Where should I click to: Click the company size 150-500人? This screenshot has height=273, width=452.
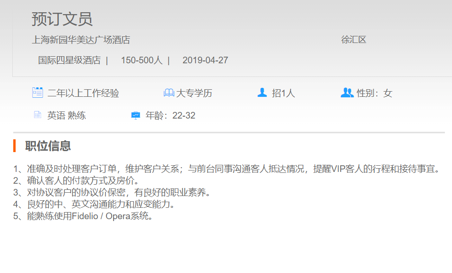[x=142, y=60]
